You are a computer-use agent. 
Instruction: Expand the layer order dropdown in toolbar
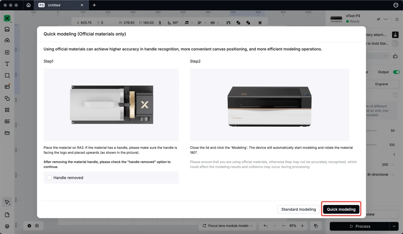pos(192,23)
